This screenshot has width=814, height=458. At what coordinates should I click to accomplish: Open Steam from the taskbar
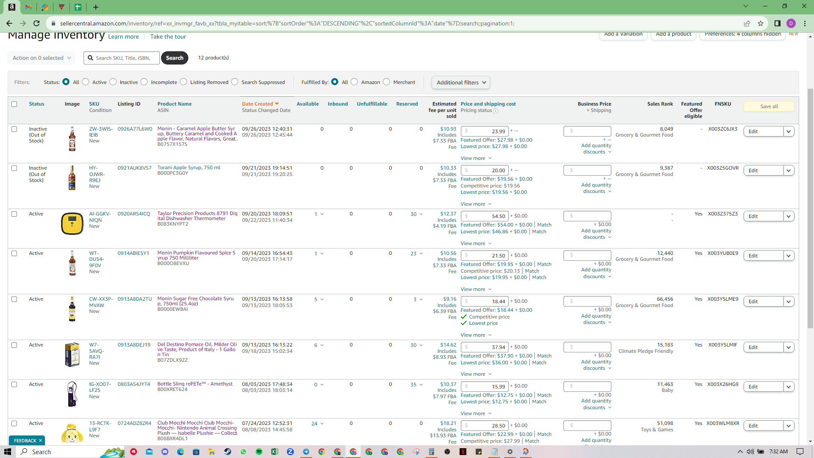228,452
